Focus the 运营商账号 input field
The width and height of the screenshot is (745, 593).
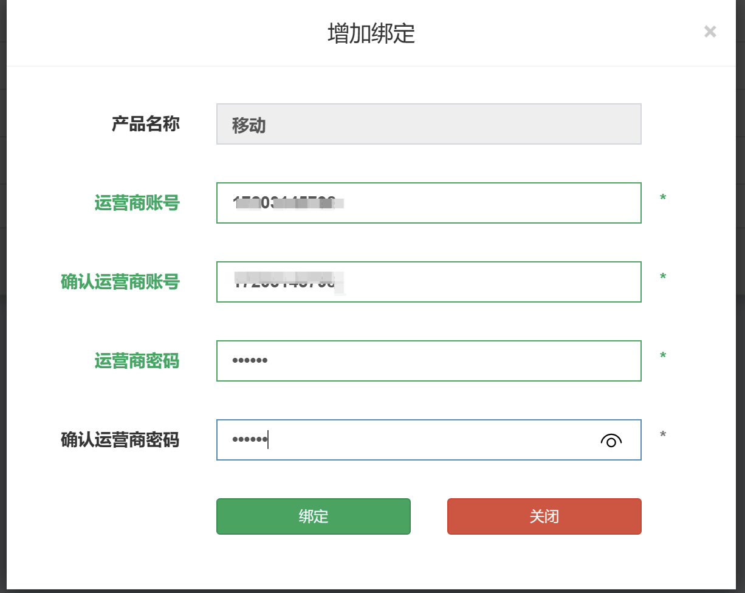[x=428, y=203]
